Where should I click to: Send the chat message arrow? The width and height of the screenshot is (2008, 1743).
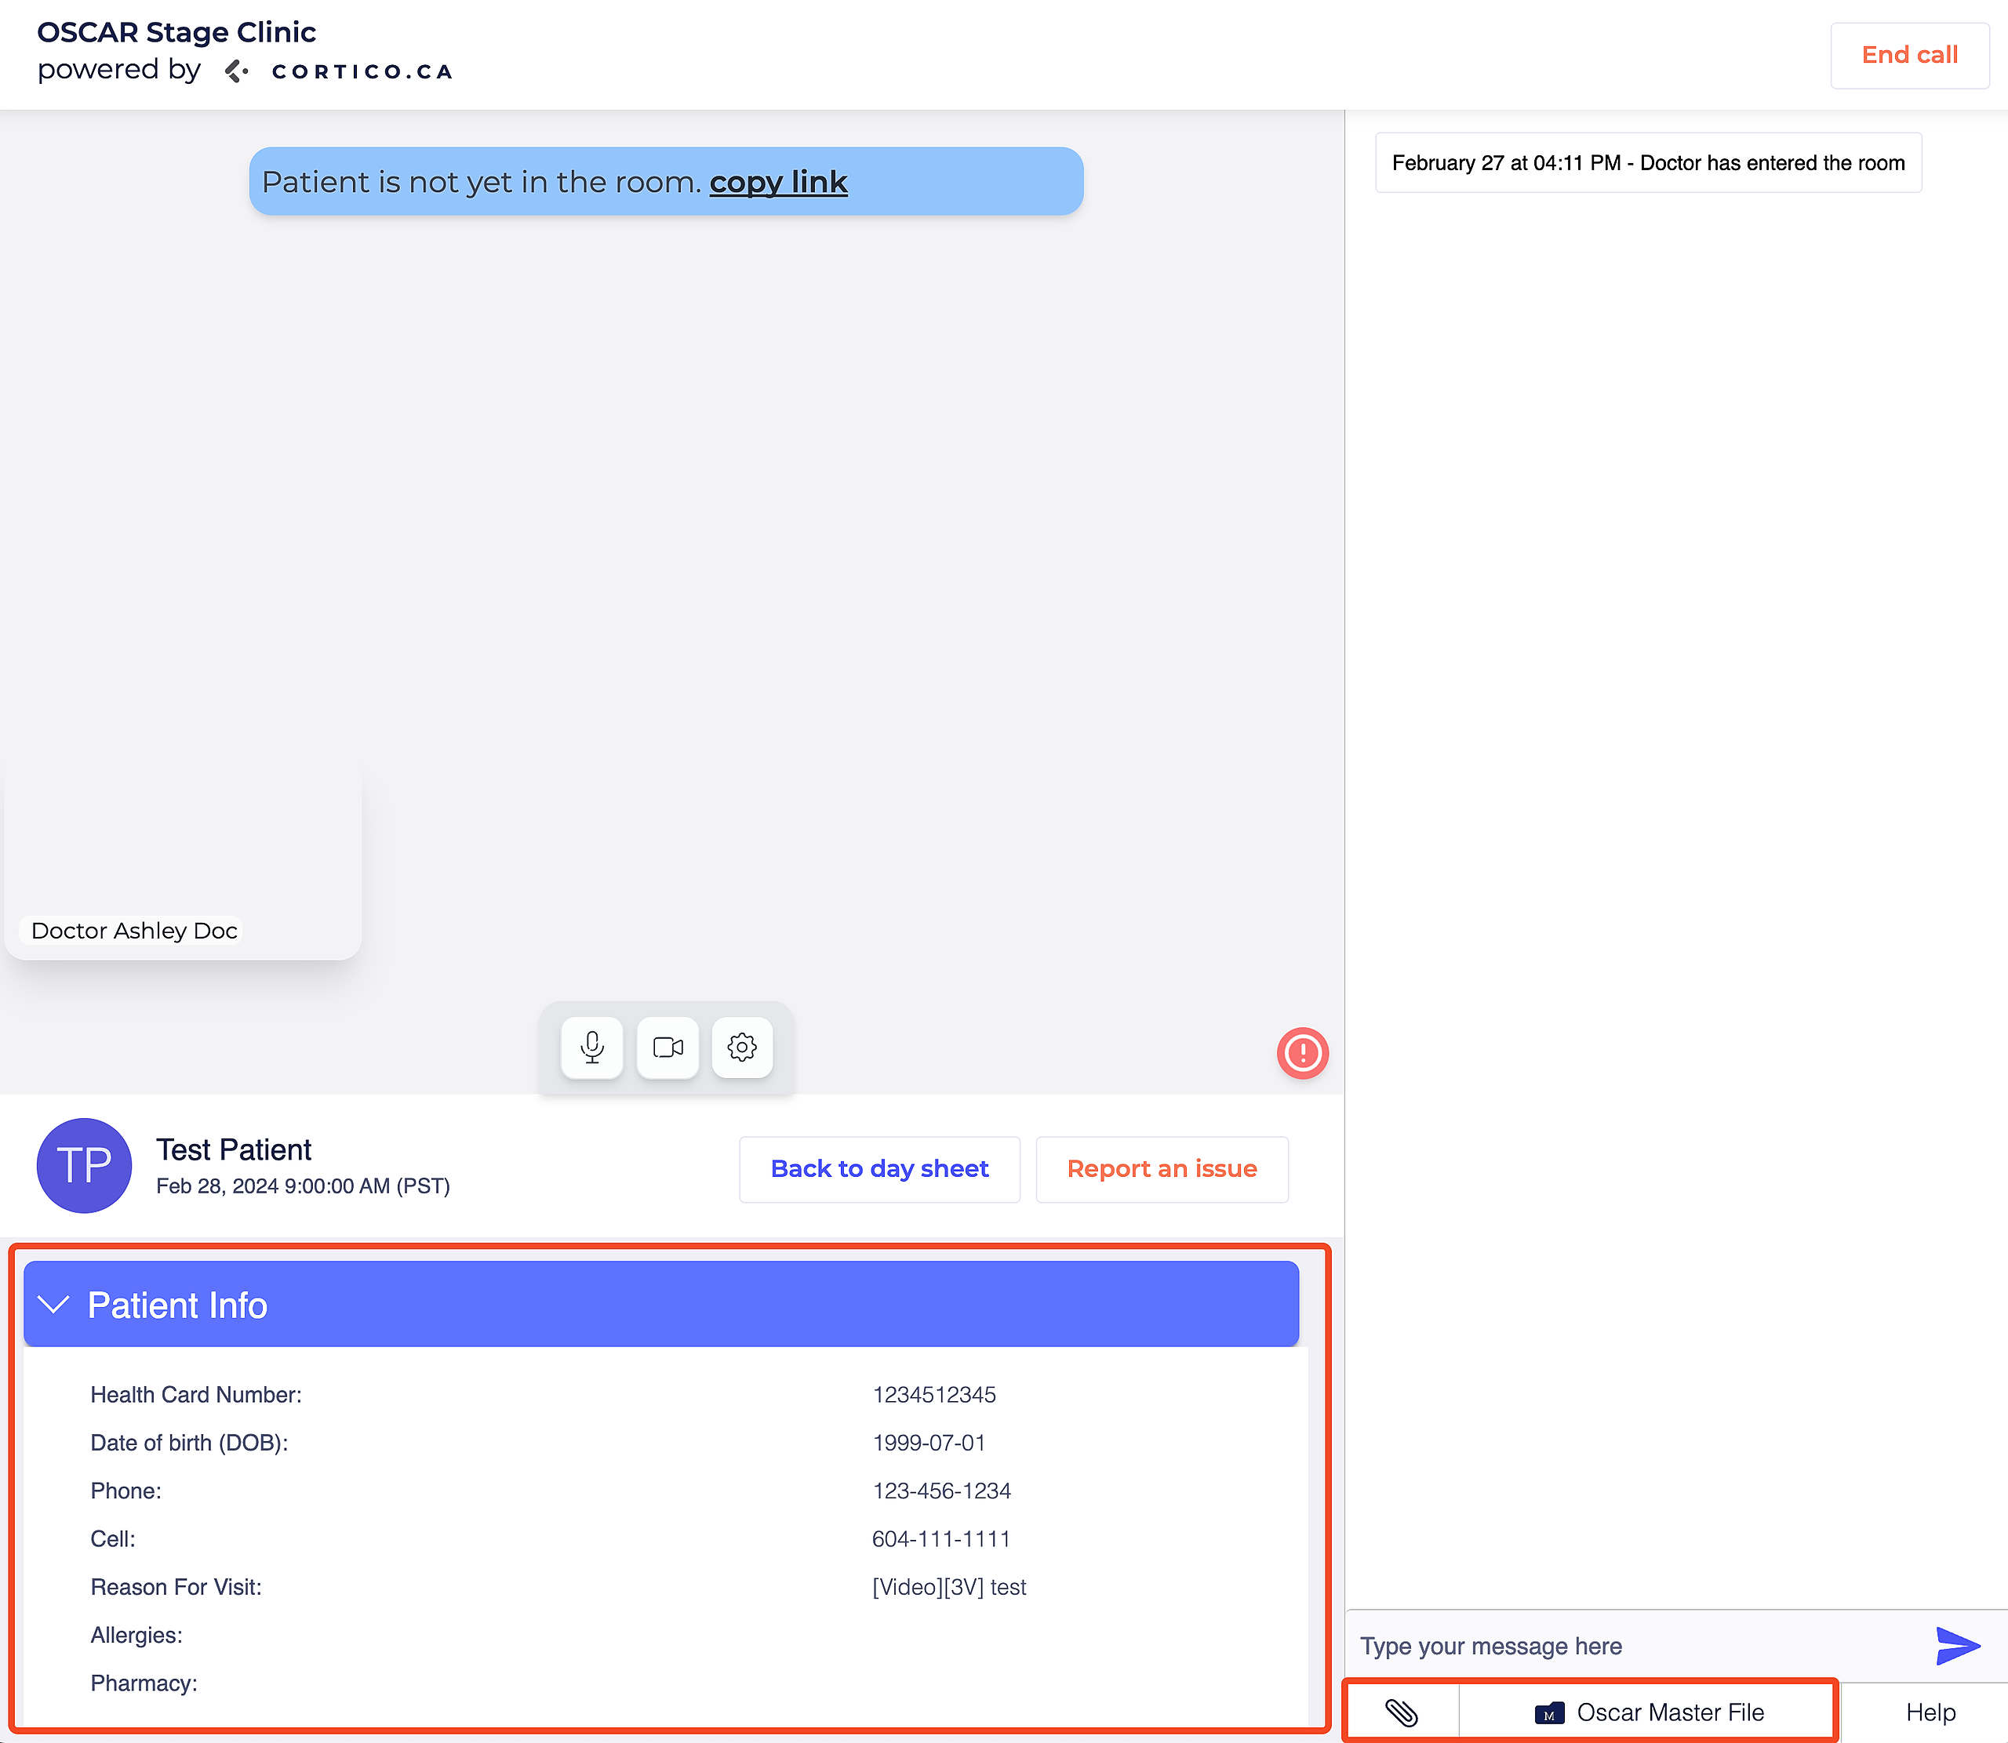pyautogui.click(x=1956, y=1646)
